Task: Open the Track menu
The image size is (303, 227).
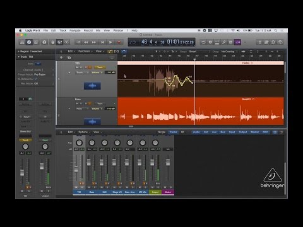Action: point(62,30)
